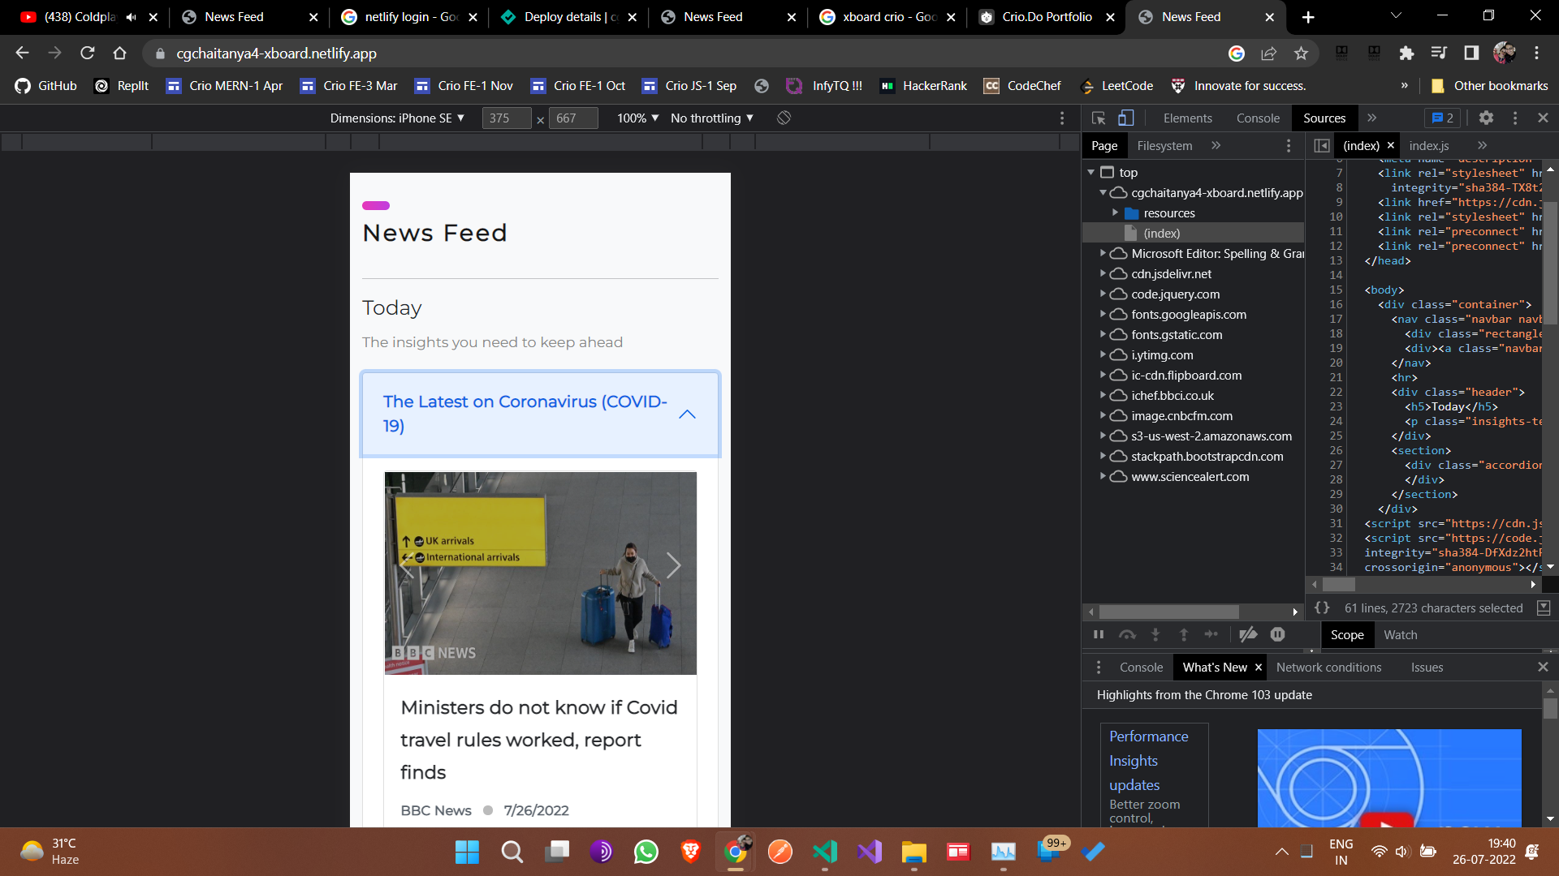Click the rotate viewport orientation icon
Screen dimensions: 1559x876
click(x=784, y=118)
